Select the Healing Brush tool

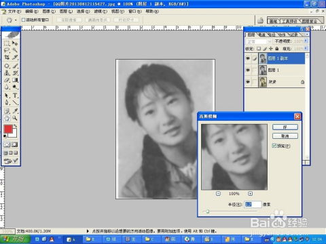(x=7, y=66)
